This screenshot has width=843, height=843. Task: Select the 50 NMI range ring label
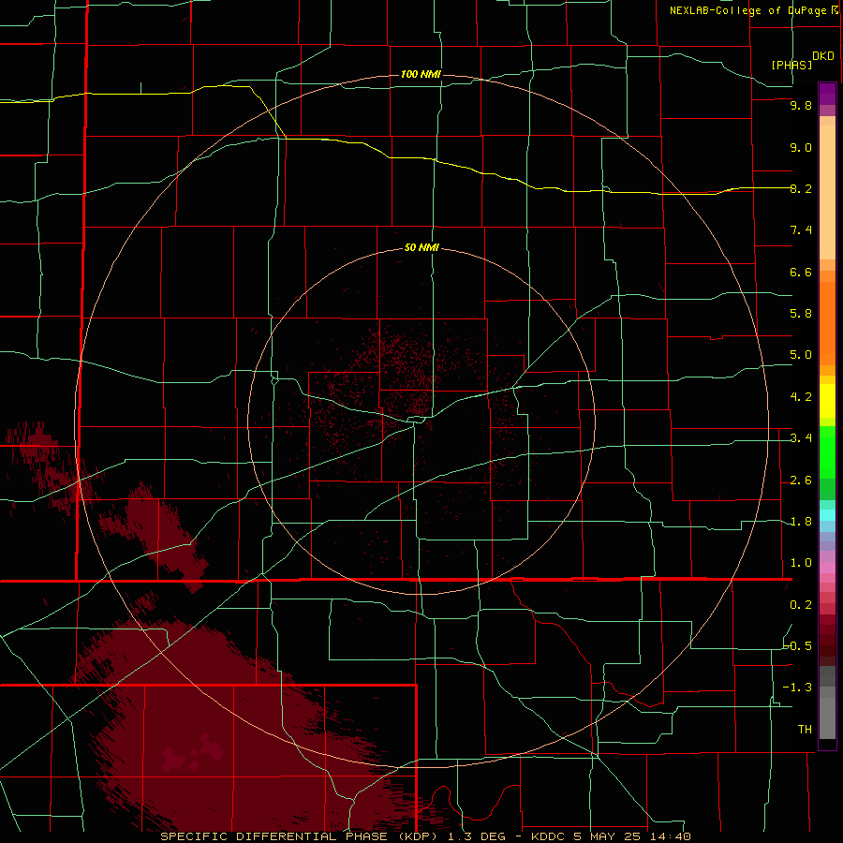pos(421,248)
